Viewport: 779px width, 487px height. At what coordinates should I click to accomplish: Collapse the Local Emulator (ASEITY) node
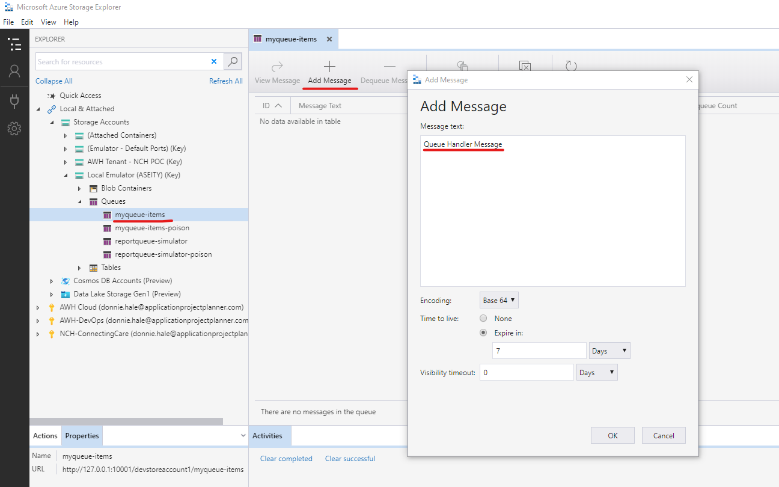pos(66,175)
